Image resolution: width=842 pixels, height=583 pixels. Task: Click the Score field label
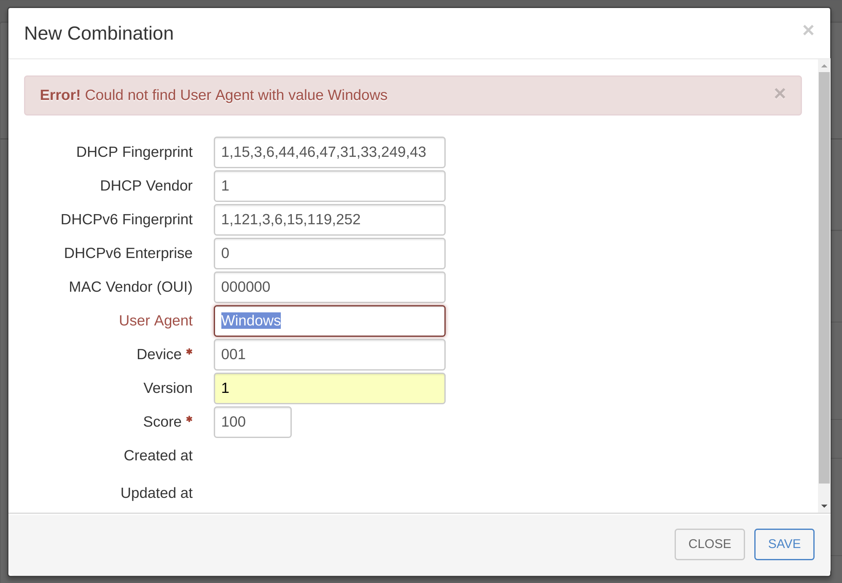point(162,422)
